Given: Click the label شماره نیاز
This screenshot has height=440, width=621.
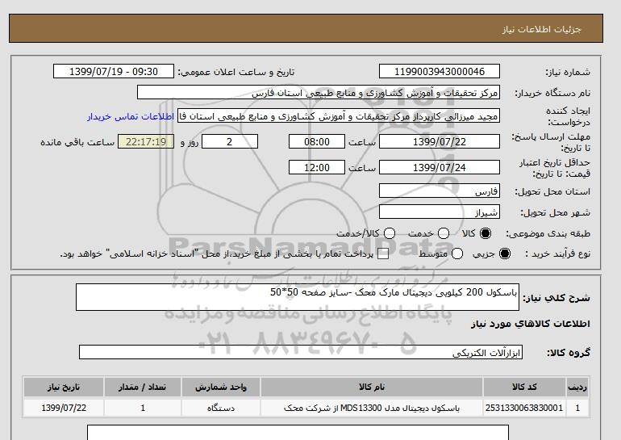Looking at the screenshot, I should [x=568, y=72].
